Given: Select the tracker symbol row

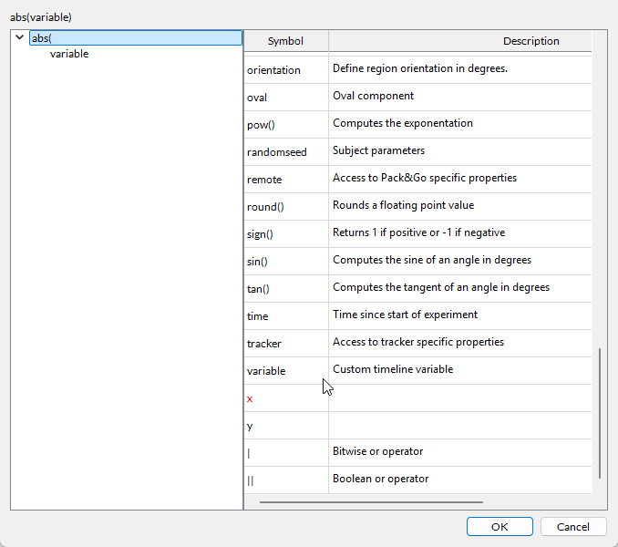Looking at the screenshot, I should pyautogui.click(x=263, y=344).
